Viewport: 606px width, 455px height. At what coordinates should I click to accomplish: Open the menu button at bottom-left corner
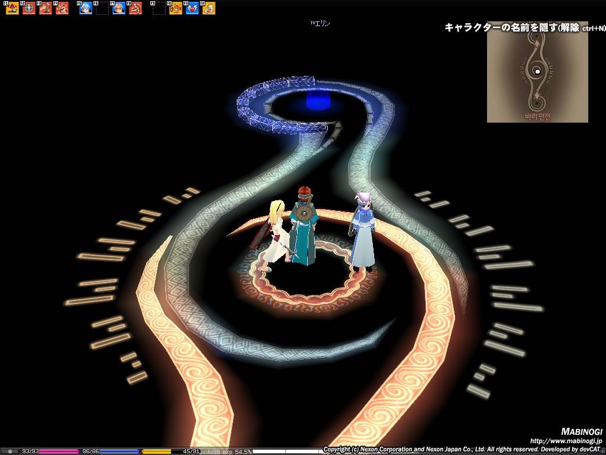tap(9, 451)
